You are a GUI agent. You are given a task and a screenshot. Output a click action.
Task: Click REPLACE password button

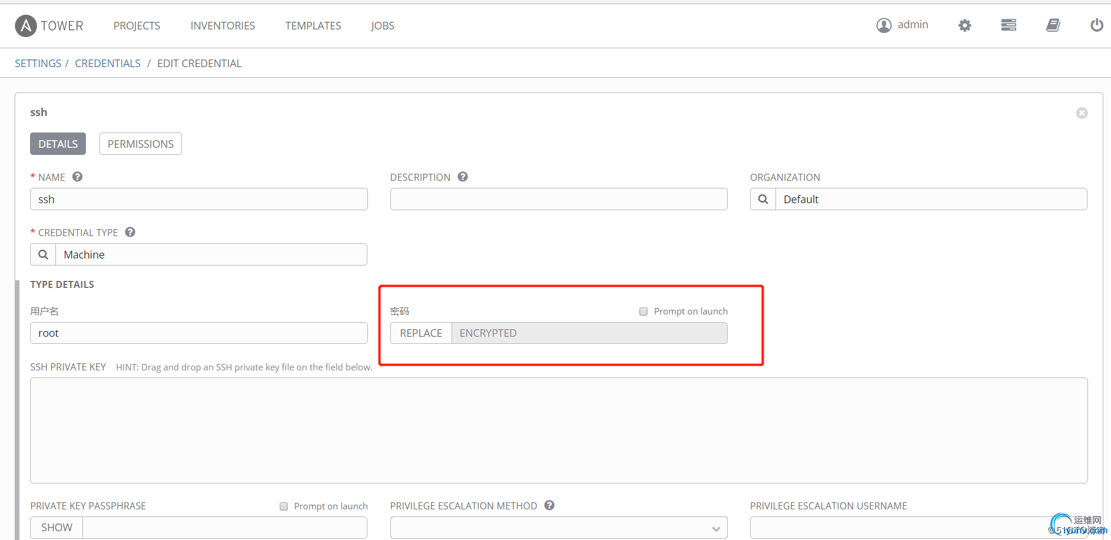pyautogui.click(x=421, y=333)
